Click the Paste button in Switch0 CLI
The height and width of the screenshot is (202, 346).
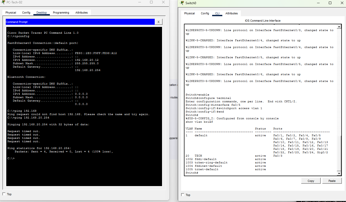coord(332,181)
